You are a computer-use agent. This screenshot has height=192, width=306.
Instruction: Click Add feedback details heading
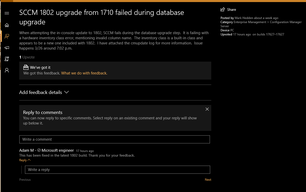tap(41, 92)
